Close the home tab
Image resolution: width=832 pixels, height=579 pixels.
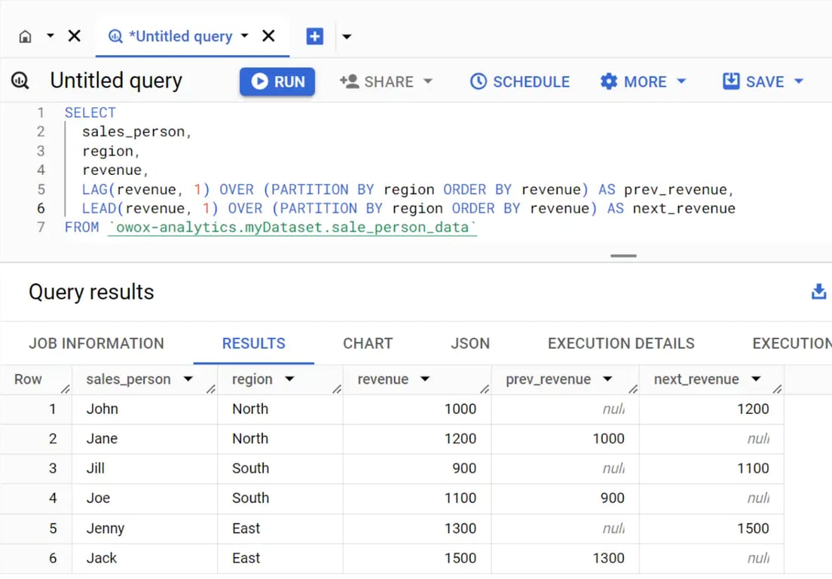tap(75, 36)
